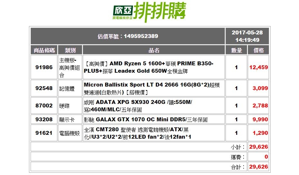Select product code 92548
Screen dimensions: 299x175
point(44,88)
